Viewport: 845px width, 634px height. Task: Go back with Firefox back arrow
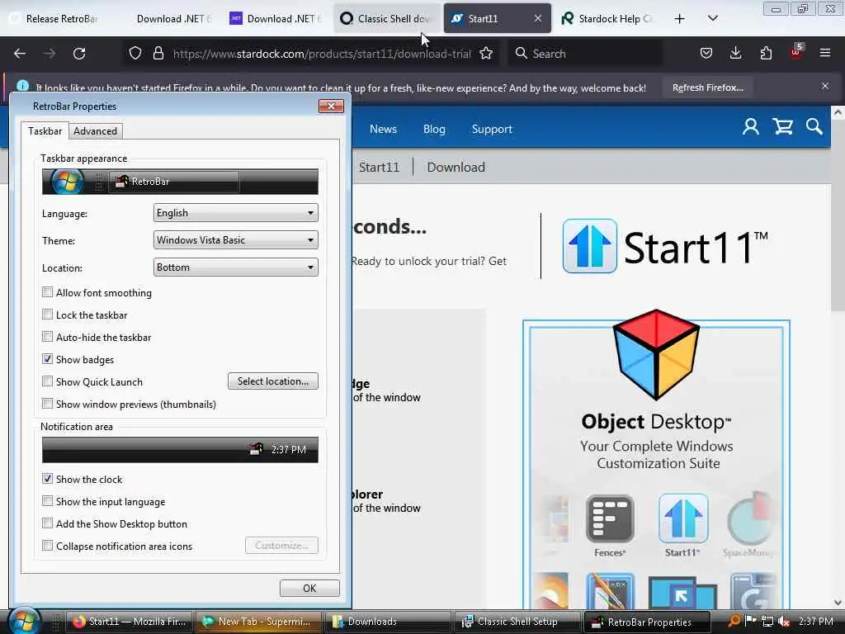pos(20,54)
